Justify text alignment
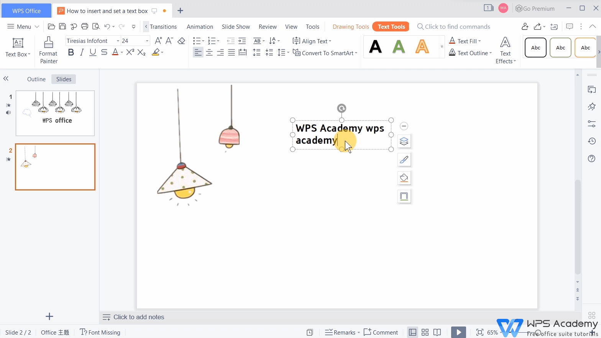The image size is (601, 338). pyautogui.click(x=232, y=53)
